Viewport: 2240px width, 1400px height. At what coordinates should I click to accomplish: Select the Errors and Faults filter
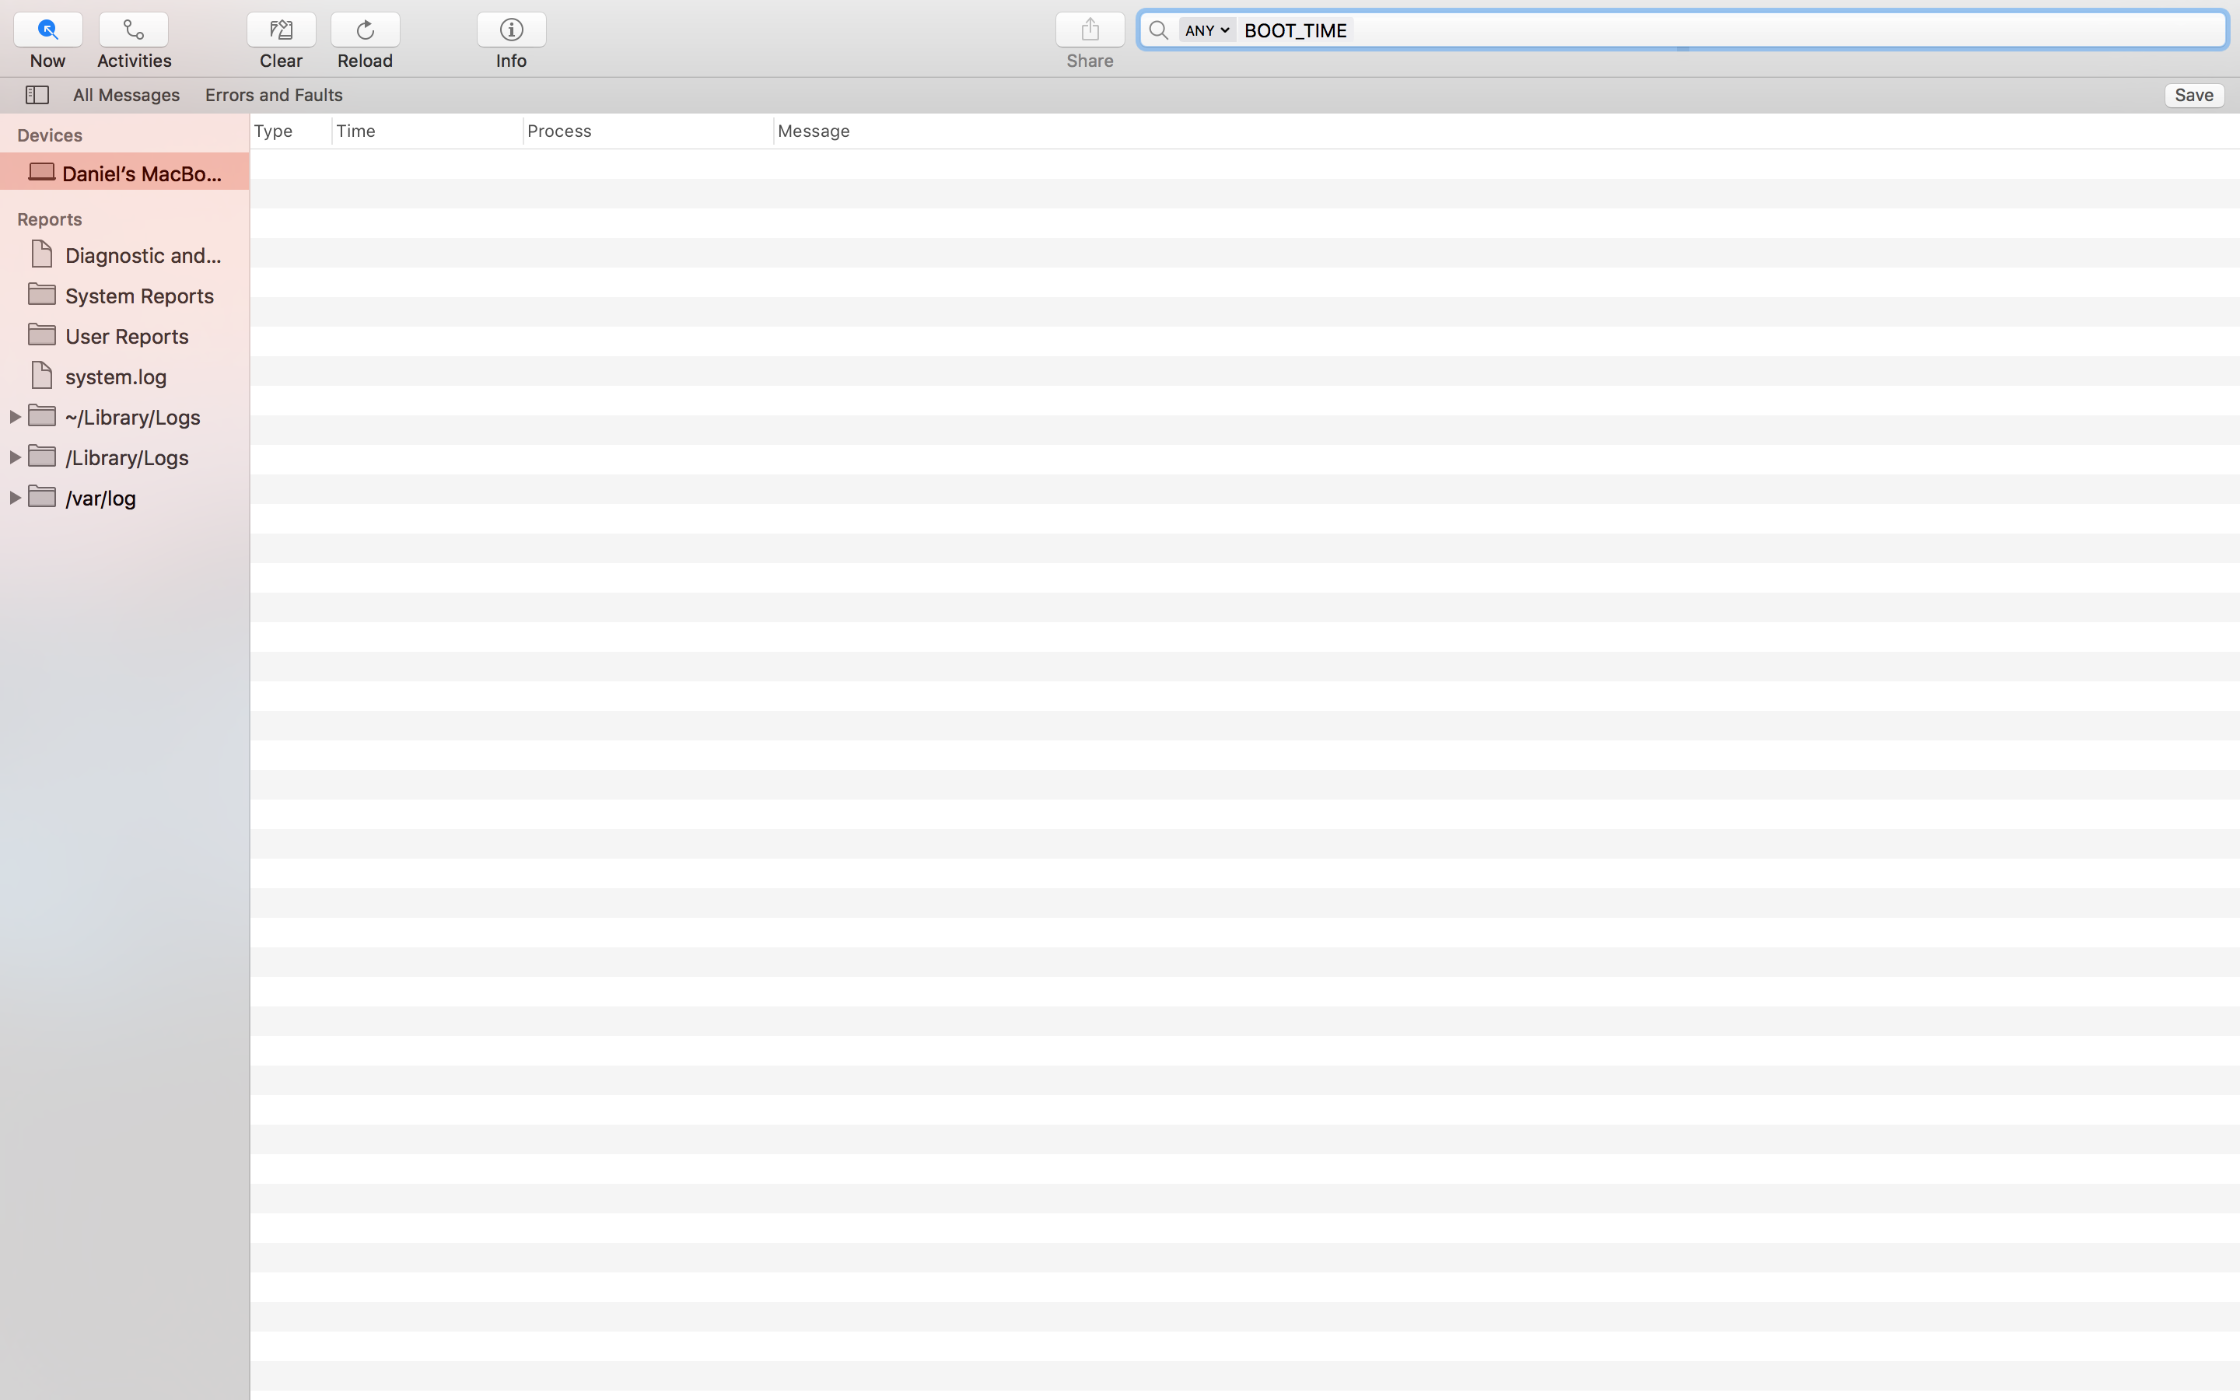[x=274, y=94]
